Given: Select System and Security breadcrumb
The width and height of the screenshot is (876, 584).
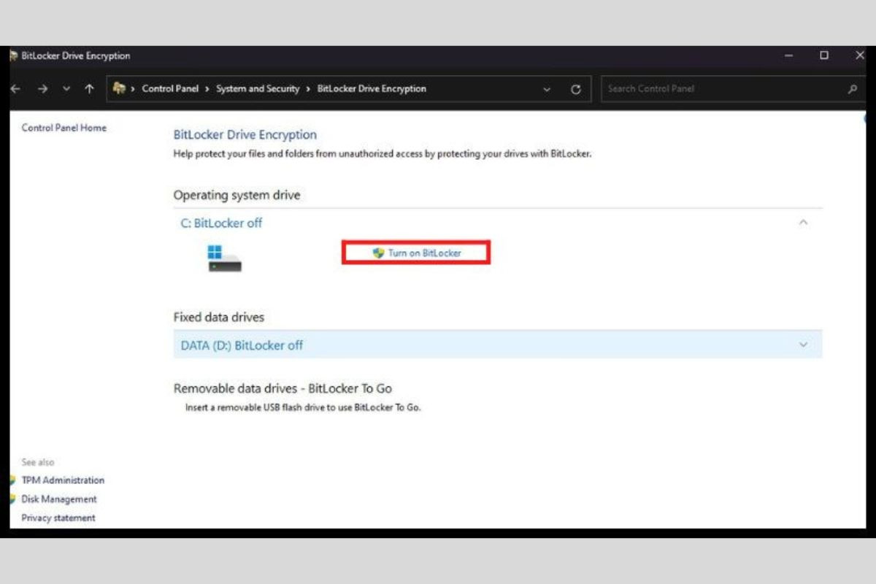Looking at the screenshot, I should pos(258,88).
